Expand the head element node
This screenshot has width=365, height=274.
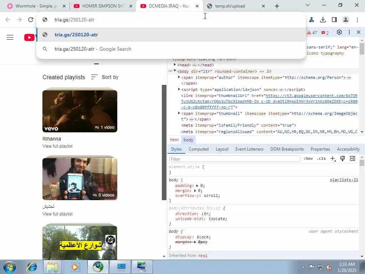click(x=175, y=65)
